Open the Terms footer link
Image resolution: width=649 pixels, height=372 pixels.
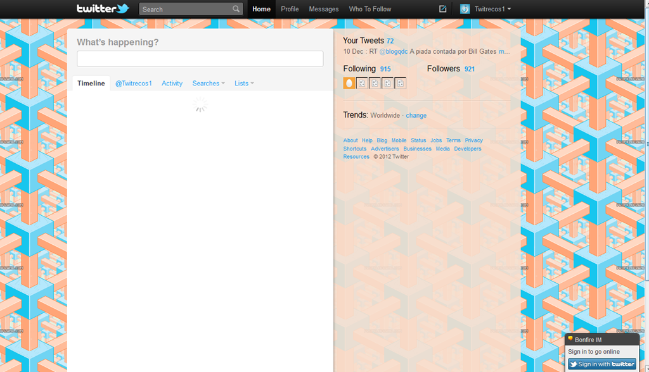(x=453, y=140)
